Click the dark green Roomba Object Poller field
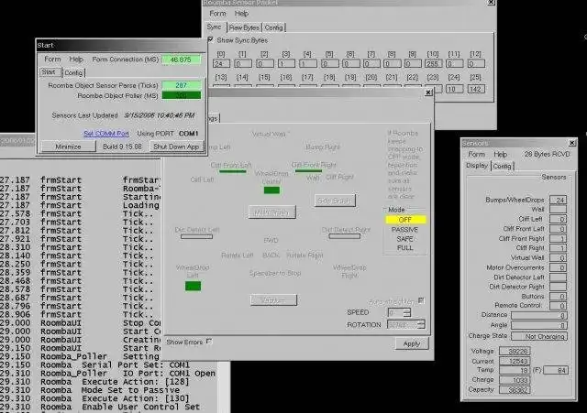Image resolution: width=587 pixels, height=413 pixels. [x=182, y=95]
